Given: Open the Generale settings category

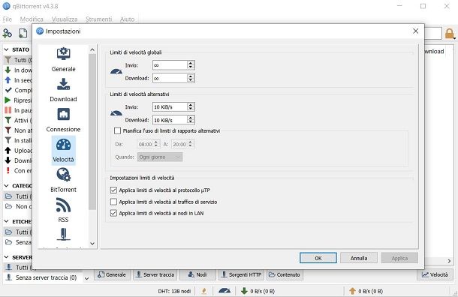Looking at the screenshot, I should pyautogui.click(x=63, y=60).
